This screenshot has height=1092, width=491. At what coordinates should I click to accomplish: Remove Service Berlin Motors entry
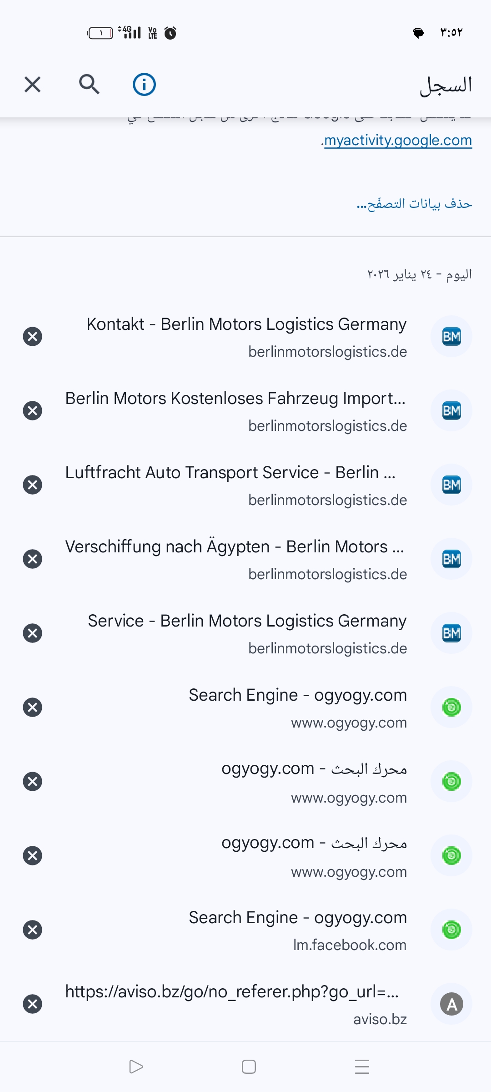32,633
